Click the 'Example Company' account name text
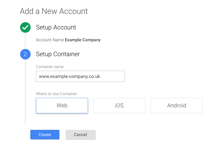This screenshot has height=146, width=207. 83,40
